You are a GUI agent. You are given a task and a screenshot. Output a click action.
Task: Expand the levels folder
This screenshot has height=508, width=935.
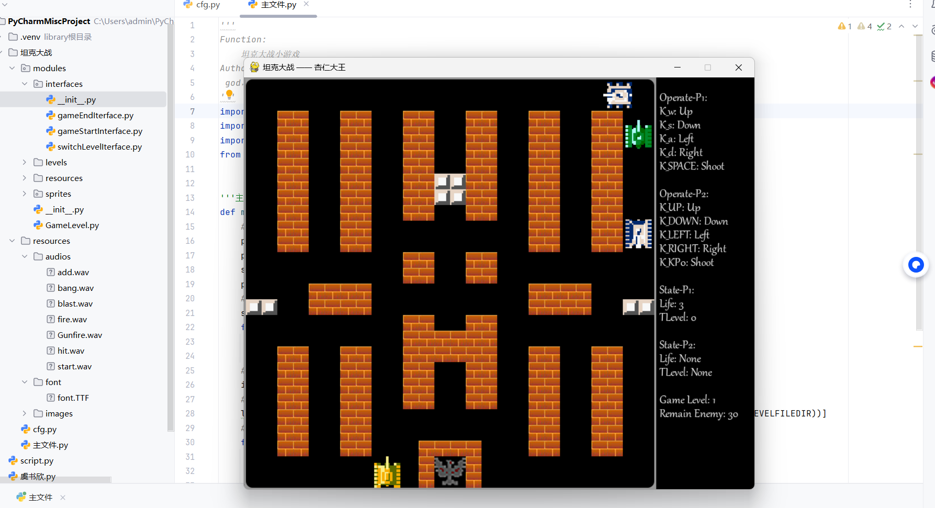click(x=25, y=162)
